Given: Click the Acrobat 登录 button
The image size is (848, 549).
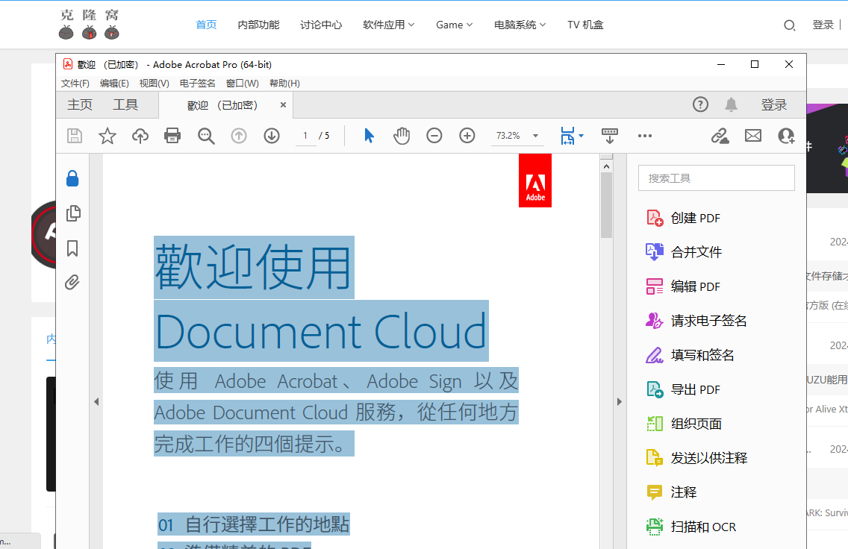Looking at the screenshot, I should click(774, 105).
